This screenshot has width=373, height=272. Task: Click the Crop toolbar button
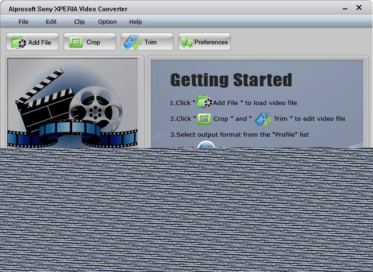coord(90,42)
